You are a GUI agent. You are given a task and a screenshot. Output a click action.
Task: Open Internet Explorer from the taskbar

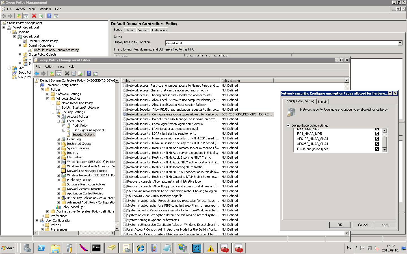(x=140, y=248)
